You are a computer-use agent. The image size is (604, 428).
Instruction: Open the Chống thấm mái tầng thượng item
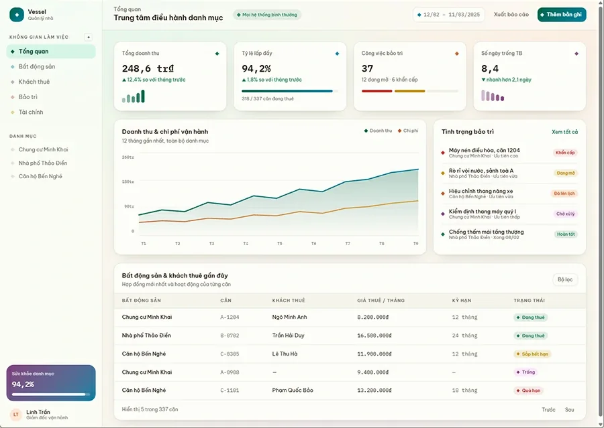point(509,234)
